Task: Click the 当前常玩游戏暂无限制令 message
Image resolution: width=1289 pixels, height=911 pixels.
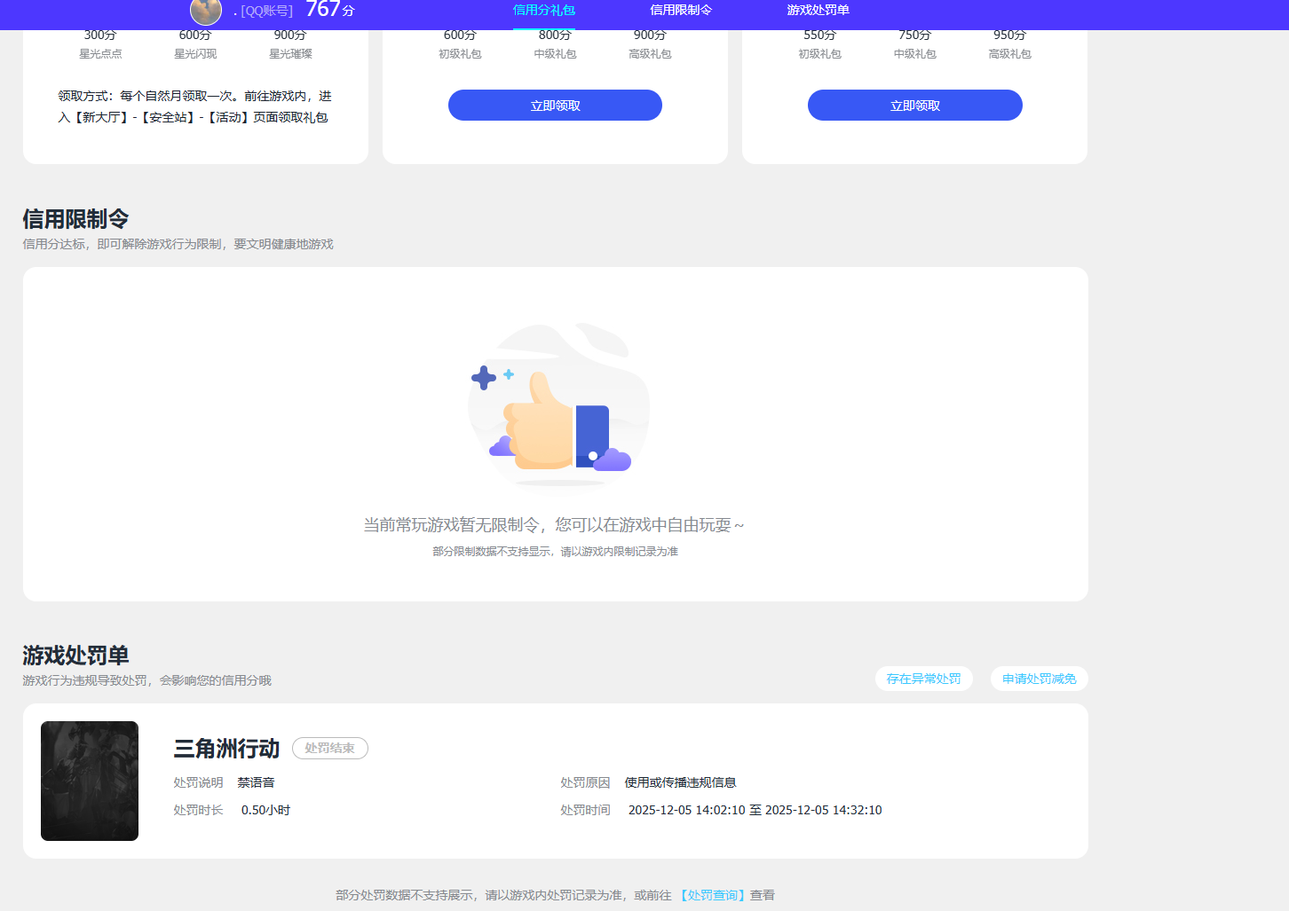Action: 554,525
